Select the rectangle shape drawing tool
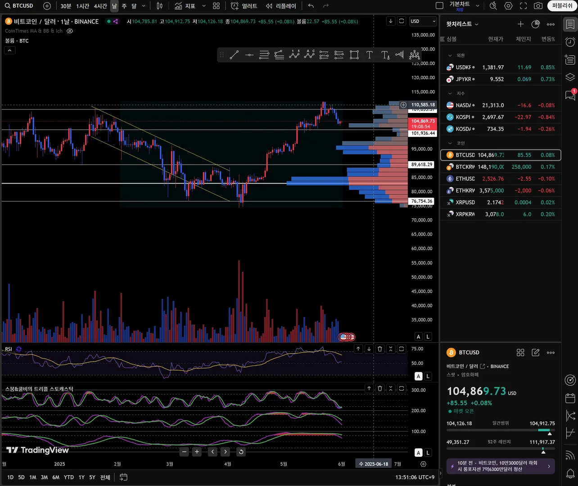This screenshot has width=578, height=486. click(x=354, y=55)
